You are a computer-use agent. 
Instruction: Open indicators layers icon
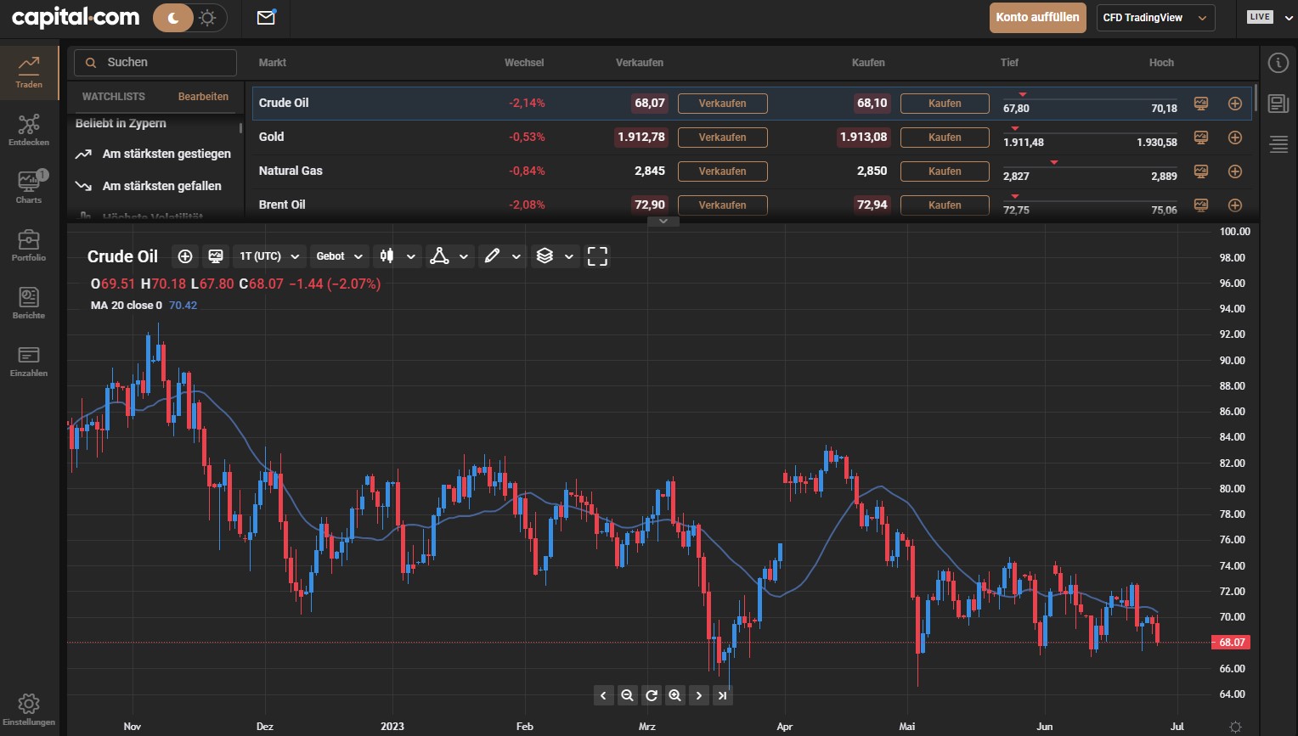coord(545,256)
